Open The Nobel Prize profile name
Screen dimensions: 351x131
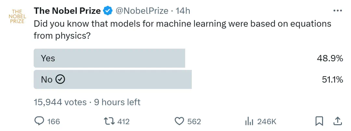click(x=67, y=11)
